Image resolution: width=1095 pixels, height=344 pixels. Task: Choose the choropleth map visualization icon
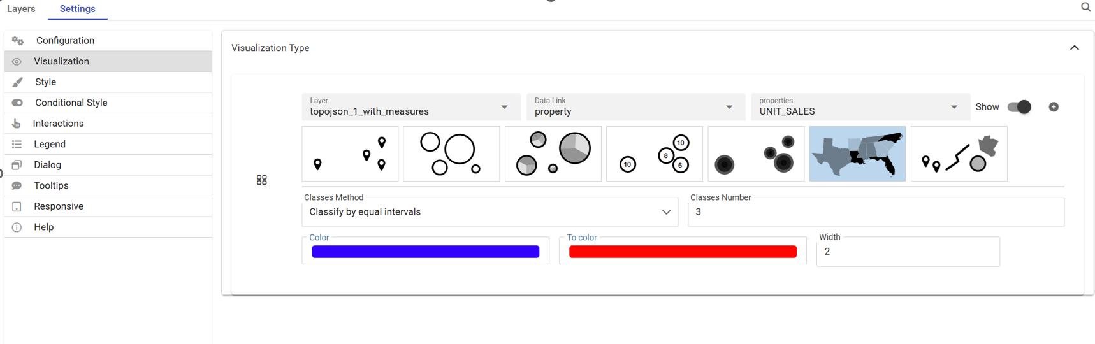(x=857, y=154)
